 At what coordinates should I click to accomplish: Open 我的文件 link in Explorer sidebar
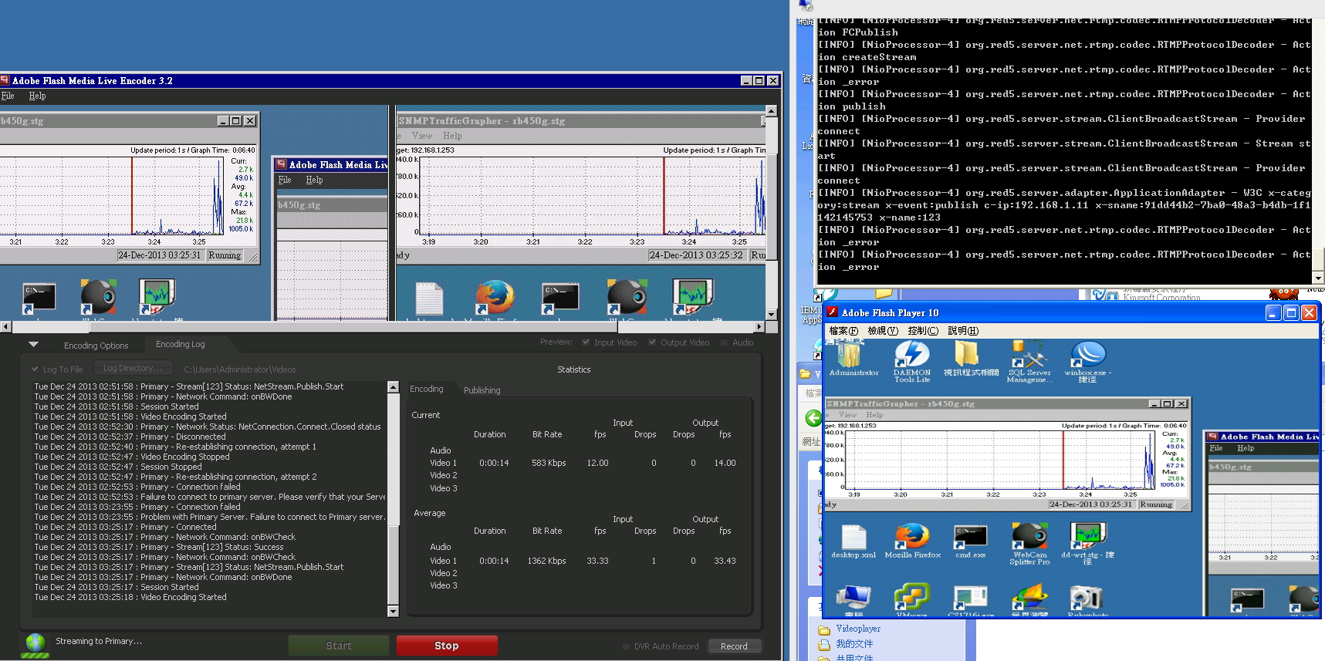tap(855, 643)
